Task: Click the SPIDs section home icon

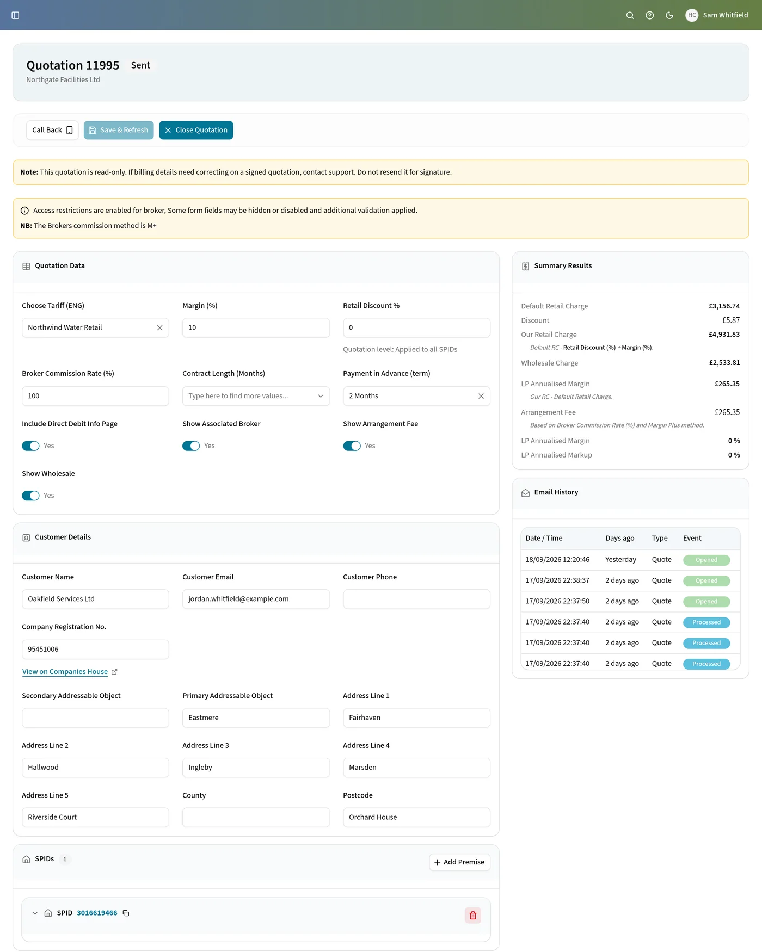Action: click(26, 860)
